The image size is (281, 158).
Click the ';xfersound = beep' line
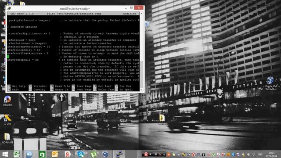(x=22, y=40)
